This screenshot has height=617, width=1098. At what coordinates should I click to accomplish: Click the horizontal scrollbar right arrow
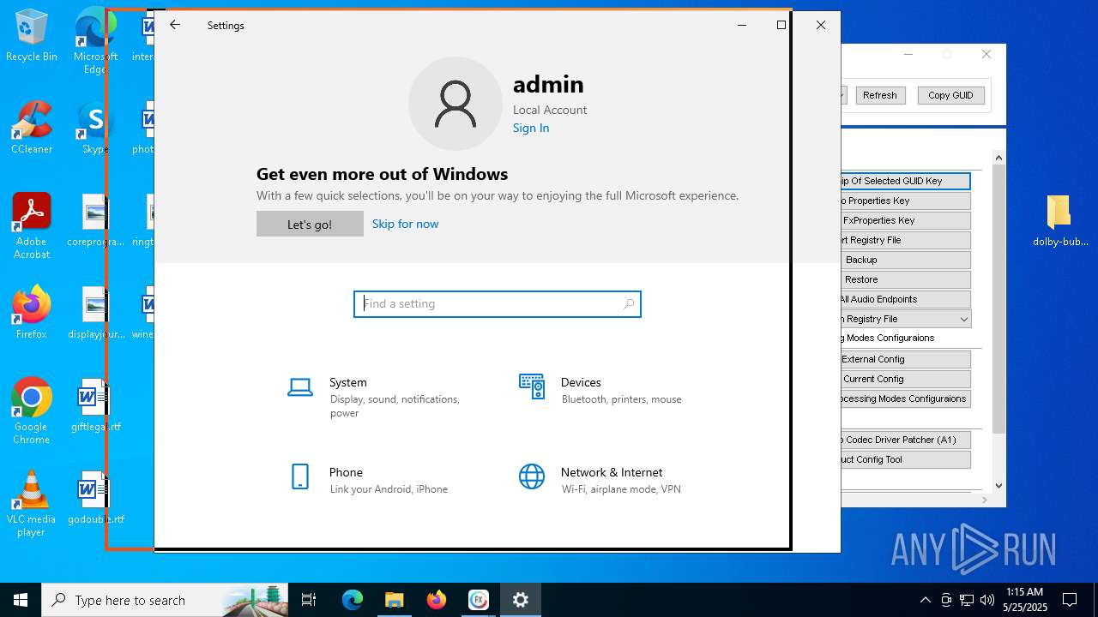click(986, 499)
